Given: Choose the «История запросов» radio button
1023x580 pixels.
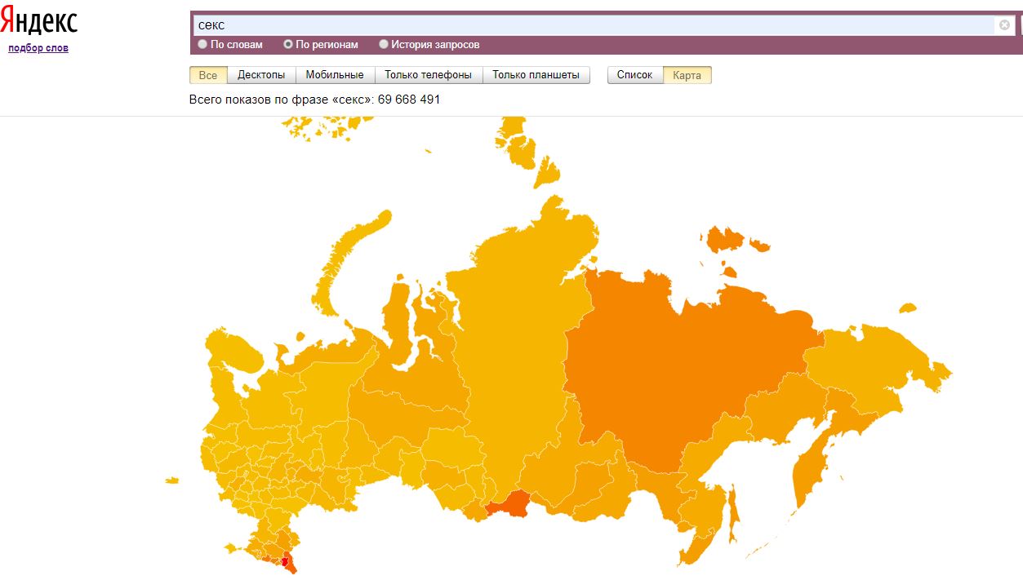Looking at the screenshot, I should pos(384,45).
